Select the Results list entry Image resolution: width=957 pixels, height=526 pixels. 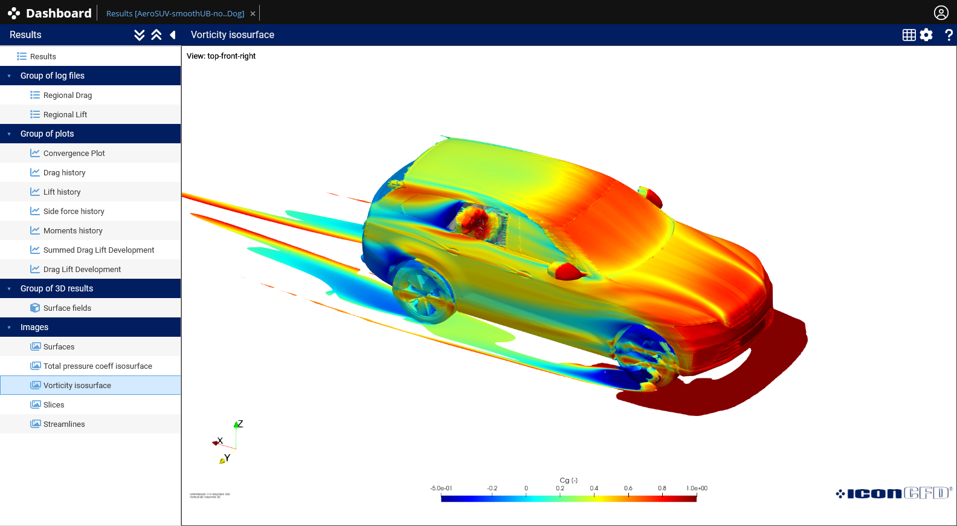coord(91,56)
